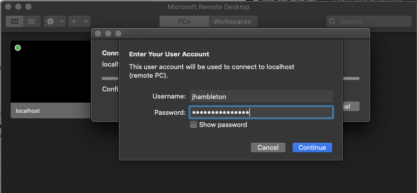Select the Workspaces tab

coord(233,21)
